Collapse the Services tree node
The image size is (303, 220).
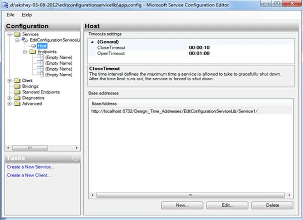click(x=9, y=34)
